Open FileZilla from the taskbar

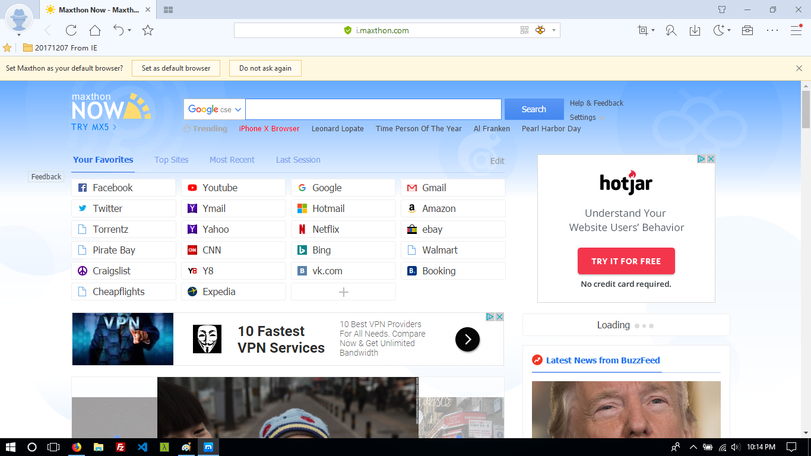pos(120,447)
